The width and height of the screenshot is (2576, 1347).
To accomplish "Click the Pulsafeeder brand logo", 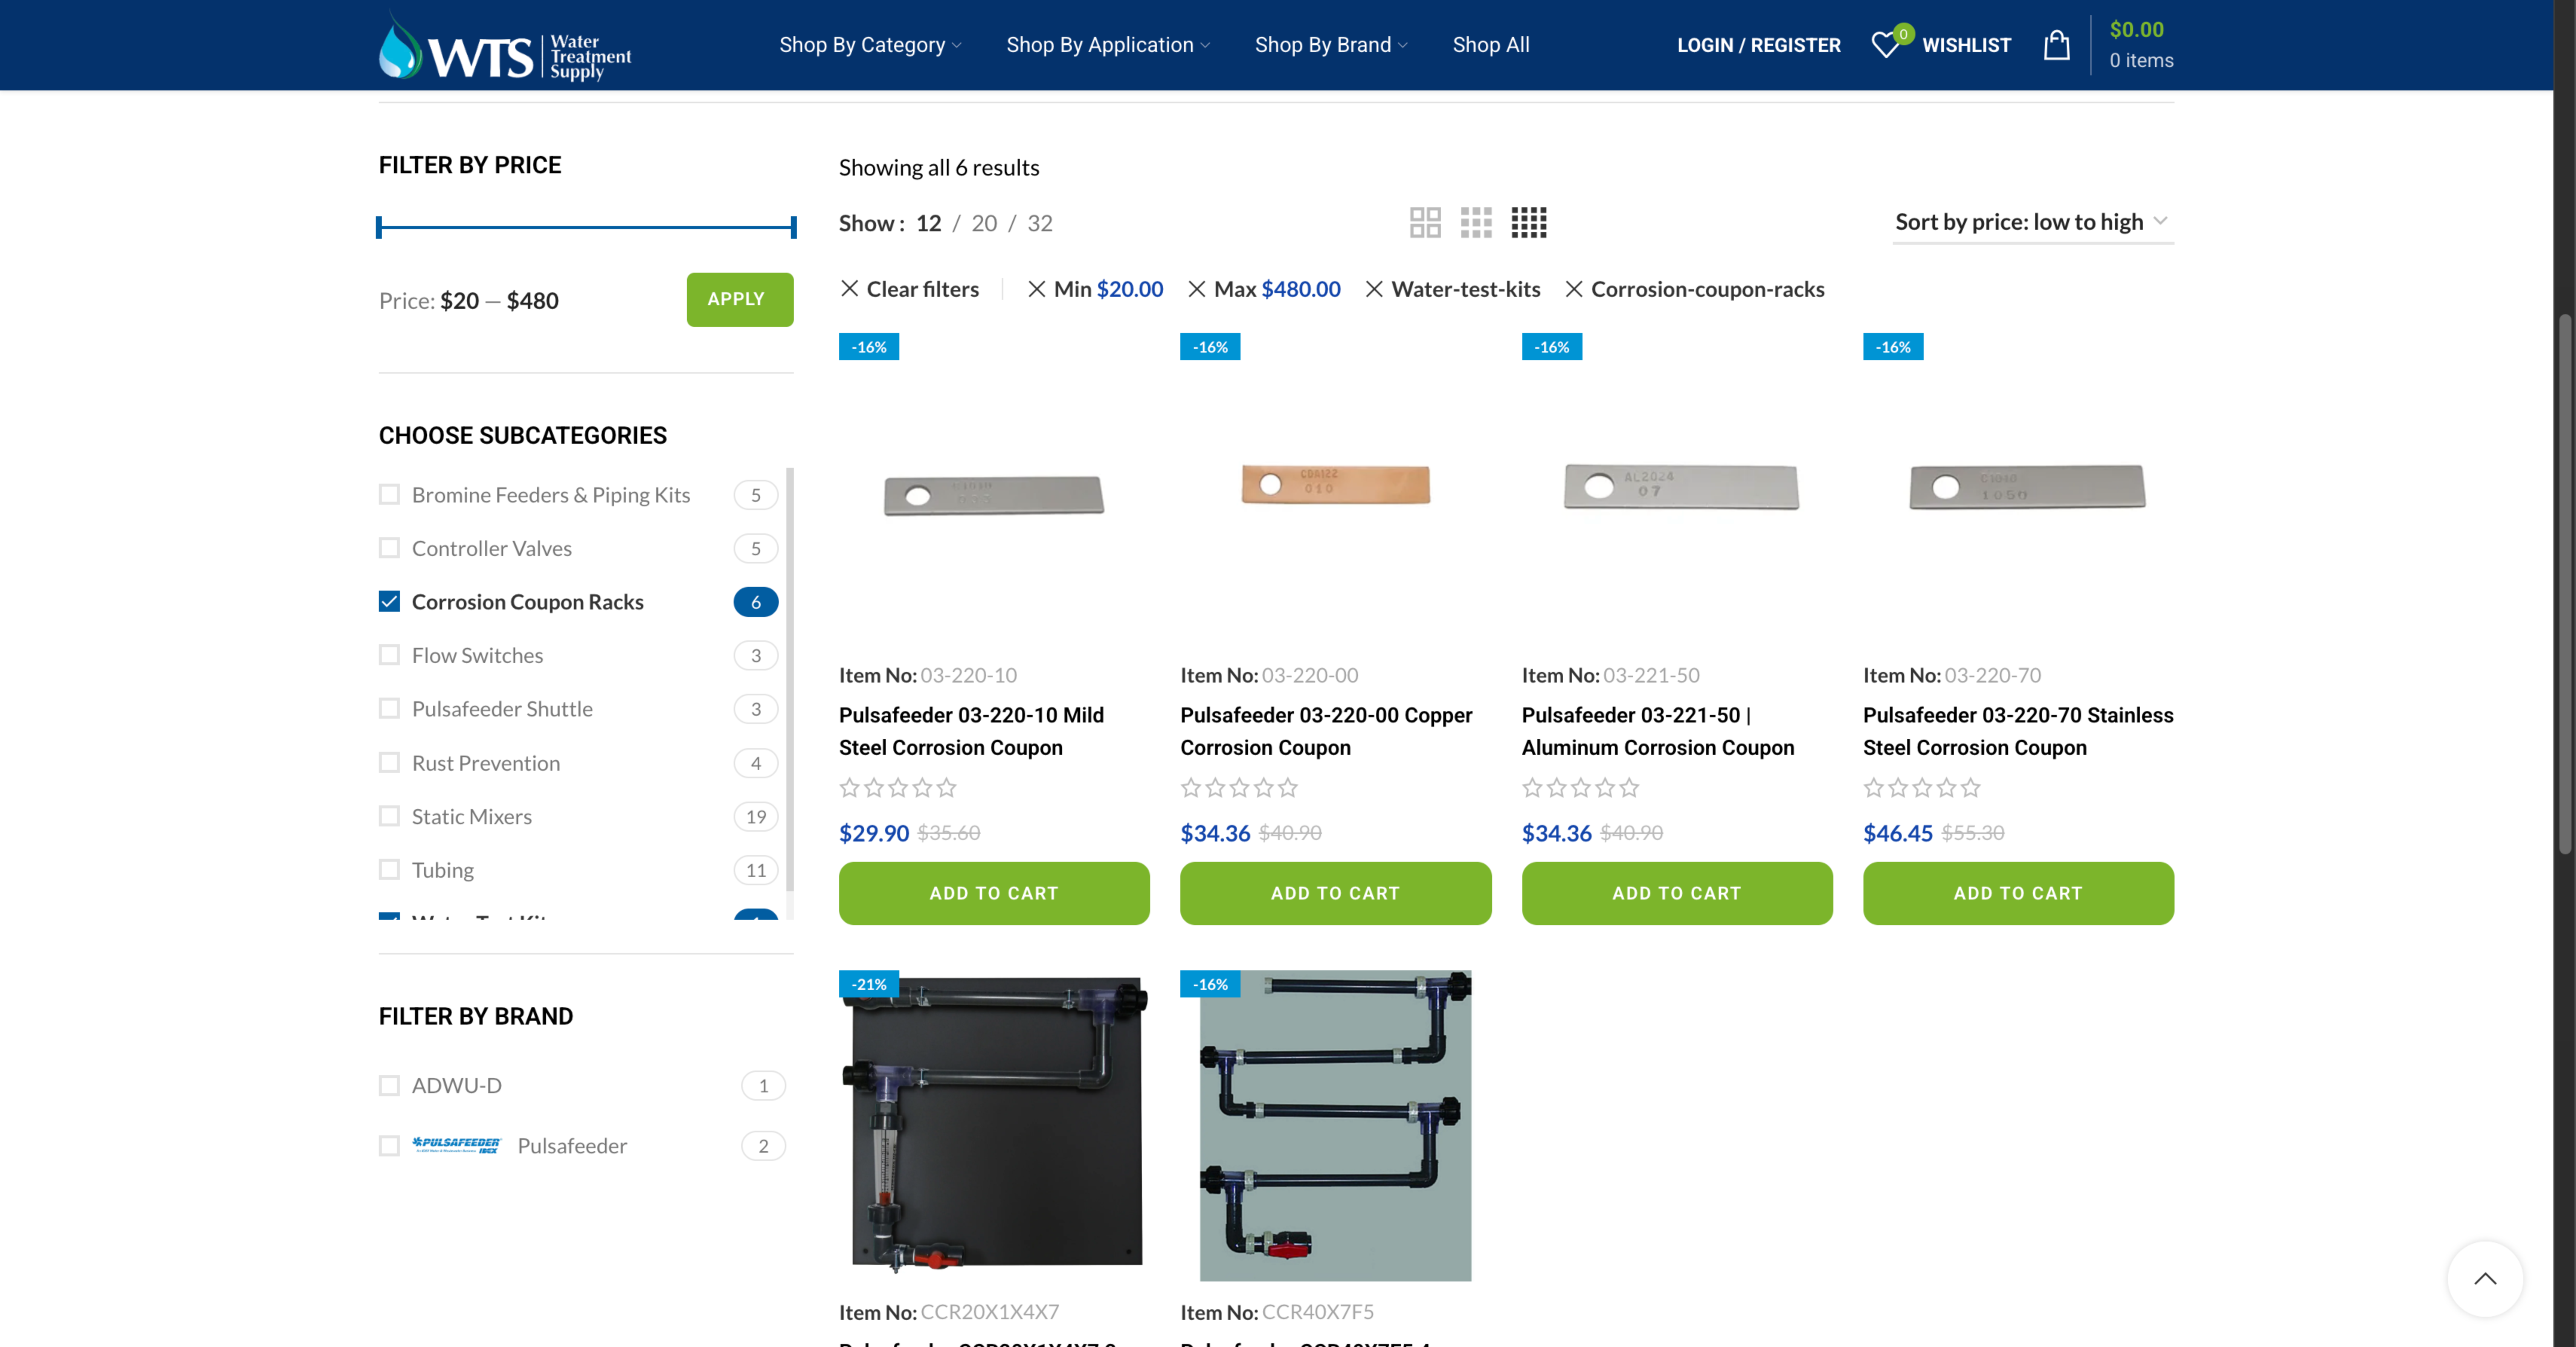I will 456,1145.
